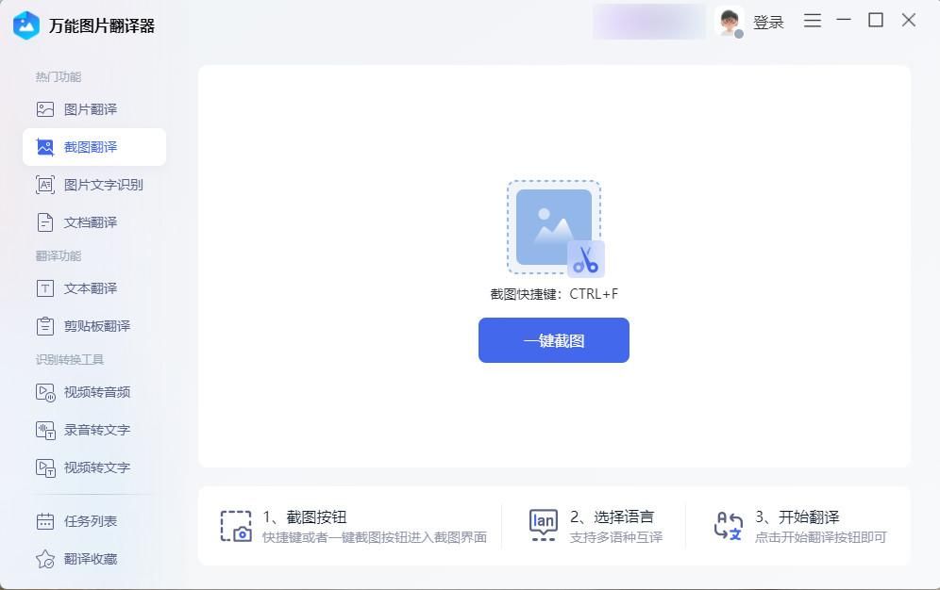Open 图片翻译 in the sidebar

click(94, 109)
